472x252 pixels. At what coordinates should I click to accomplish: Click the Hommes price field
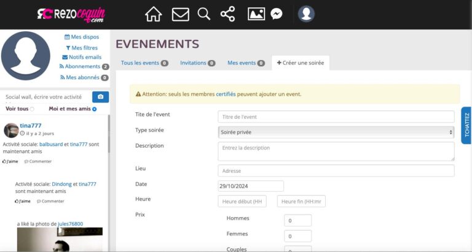click(297, 221)
